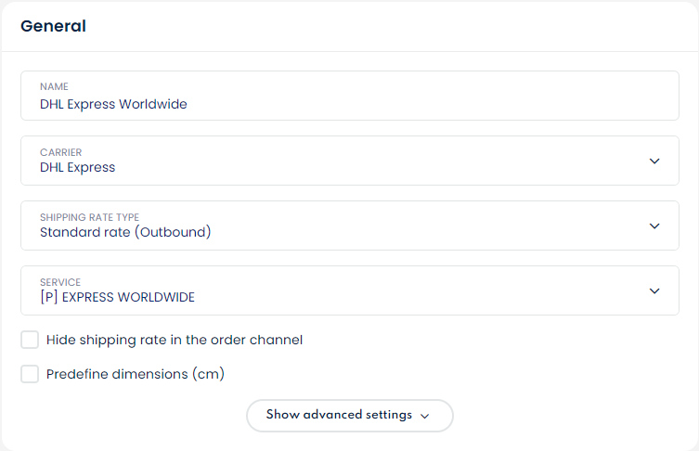The image size is (699, 451).
Task: Click the SERVICE field label
Action: click(x=60, y=282)
